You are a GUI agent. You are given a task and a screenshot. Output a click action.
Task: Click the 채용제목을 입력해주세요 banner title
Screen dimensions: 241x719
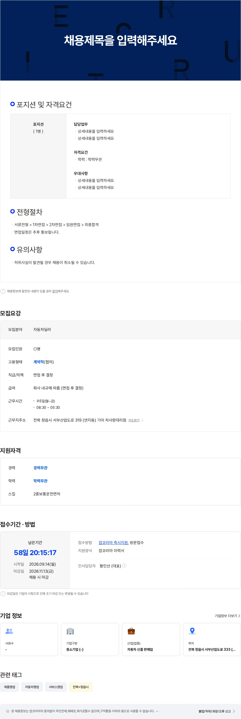click(120, 40)
